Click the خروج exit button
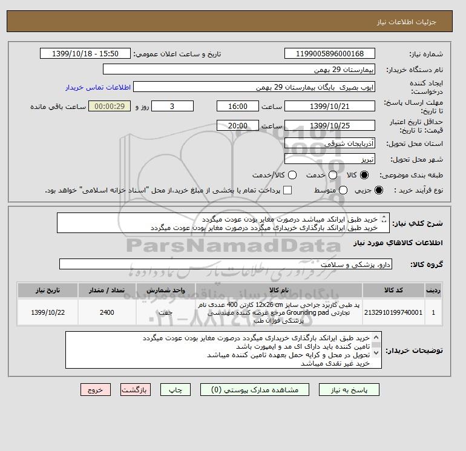Image resolution: width=466 pixels, height=451 pixels. [96, 390]
